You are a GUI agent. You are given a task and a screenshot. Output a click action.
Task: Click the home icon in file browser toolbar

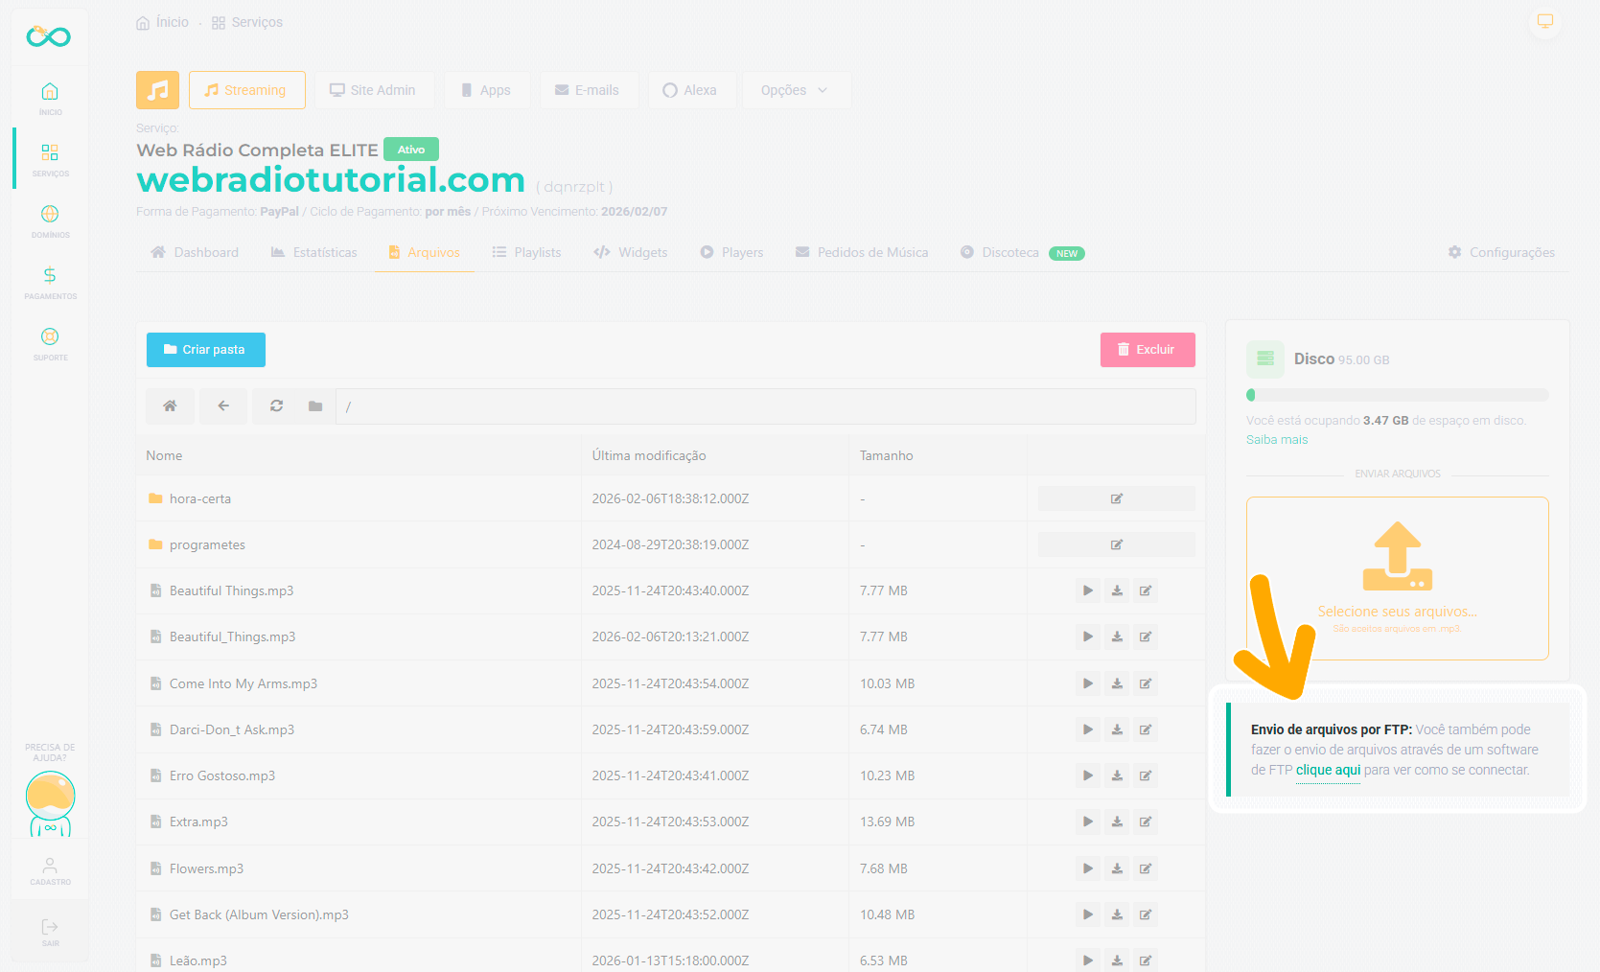click(170, 406)
